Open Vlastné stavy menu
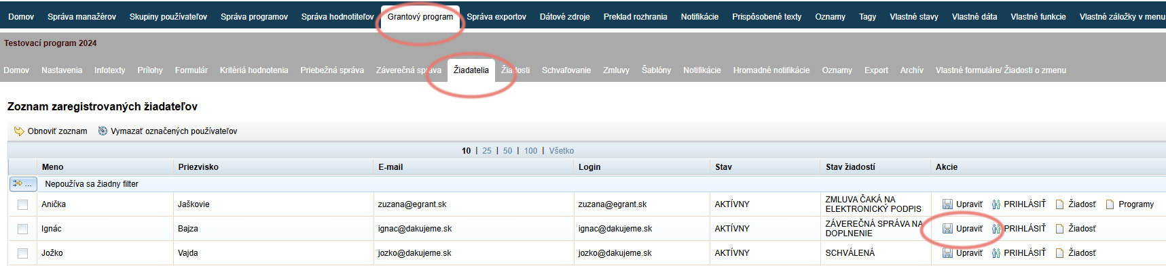This screenshot has height=266, width=1166. pos(914,17)
